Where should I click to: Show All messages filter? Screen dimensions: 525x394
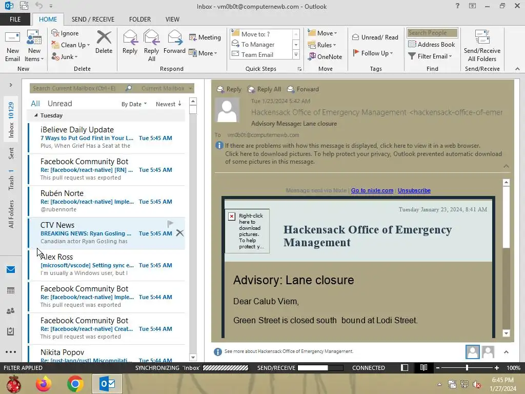tap(35, 104)
